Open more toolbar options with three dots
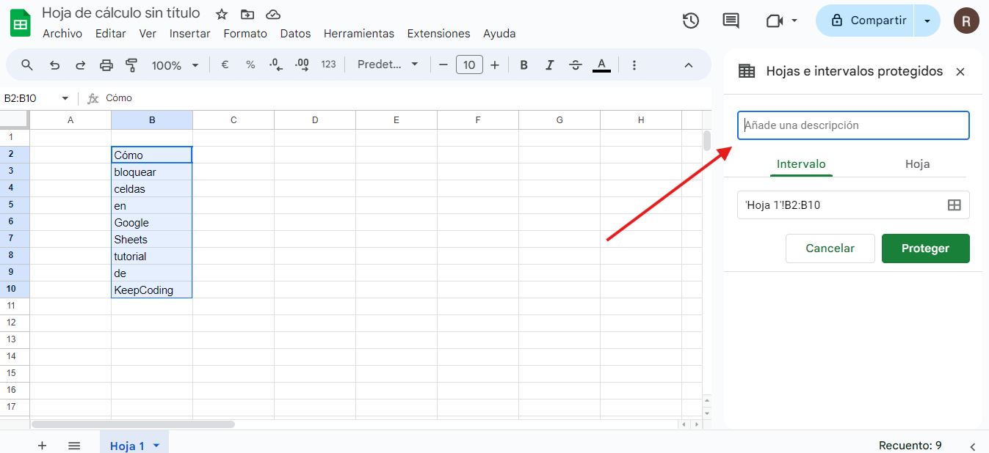Viewport: 989px width, 453px height. 634,65
